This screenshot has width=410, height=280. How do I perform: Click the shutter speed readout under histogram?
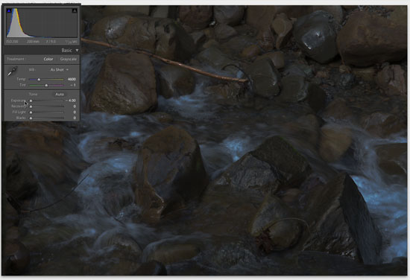coord(71,42)
